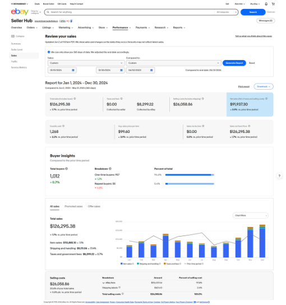Open the compared-to date calendar icon

coord(151,70)
